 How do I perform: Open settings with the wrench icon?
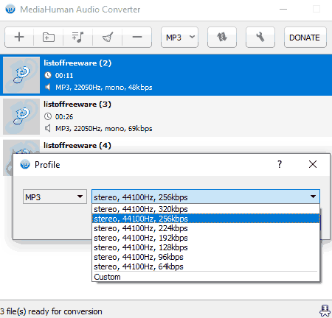[260, 38]
